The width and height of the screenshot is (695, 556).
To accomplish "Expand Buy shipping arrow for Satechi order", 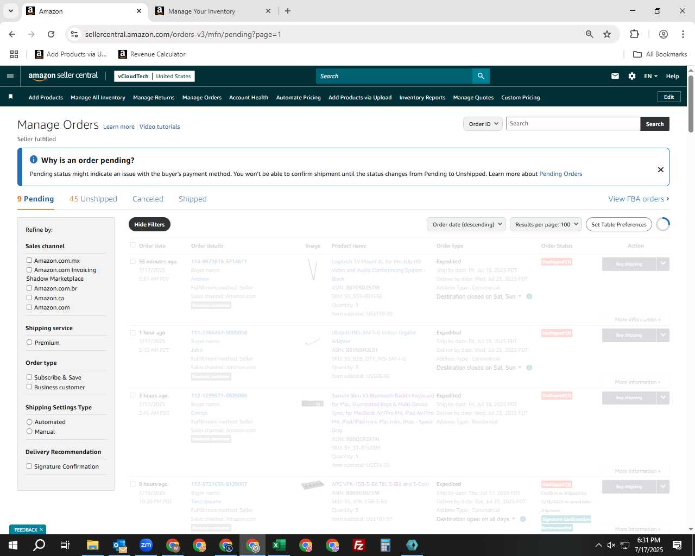I will [x=663, y=397].
